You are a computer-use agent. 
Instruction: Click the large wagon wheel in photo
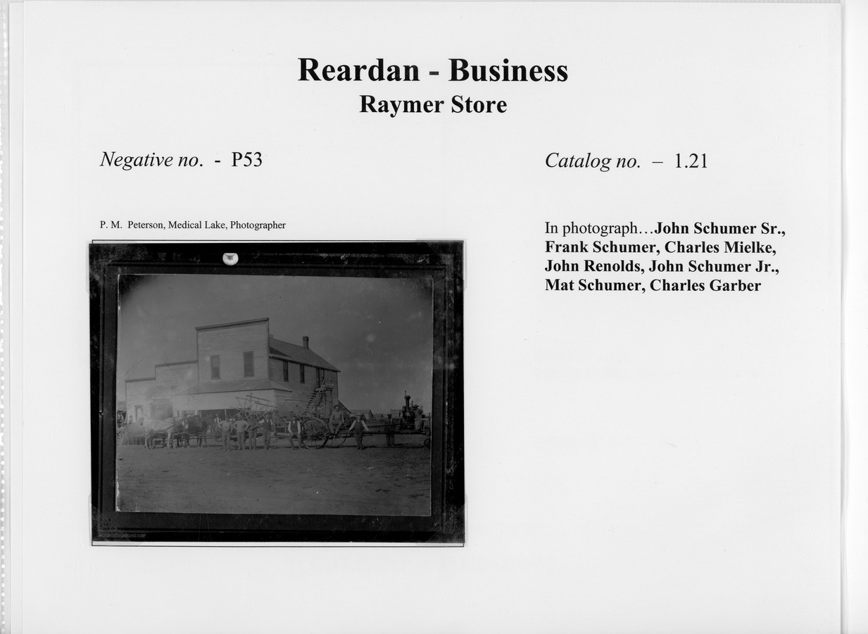[x=315, y=432]
